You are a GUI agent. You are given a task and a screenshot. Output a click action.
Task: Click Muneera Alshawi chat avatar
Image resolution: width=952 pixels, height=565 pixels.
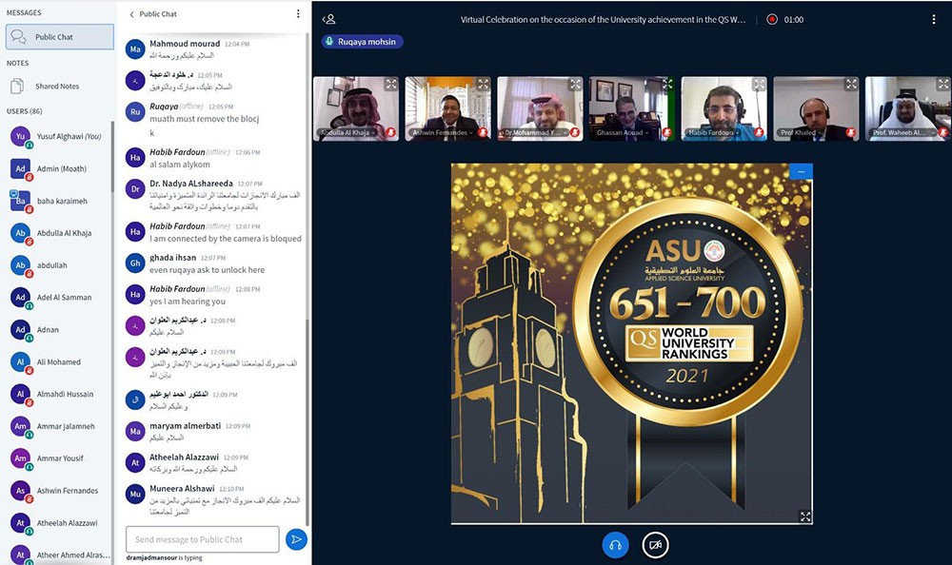pos(135,494)
